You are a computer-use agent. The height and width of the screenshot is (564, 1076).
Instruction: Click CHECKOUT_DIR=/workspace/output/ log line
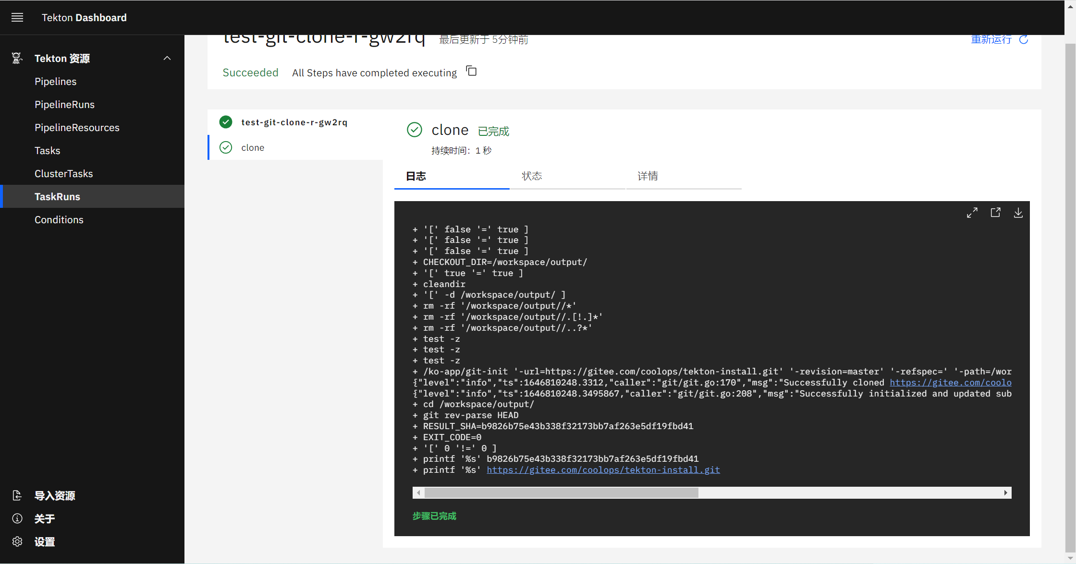[x=500, y=262]
